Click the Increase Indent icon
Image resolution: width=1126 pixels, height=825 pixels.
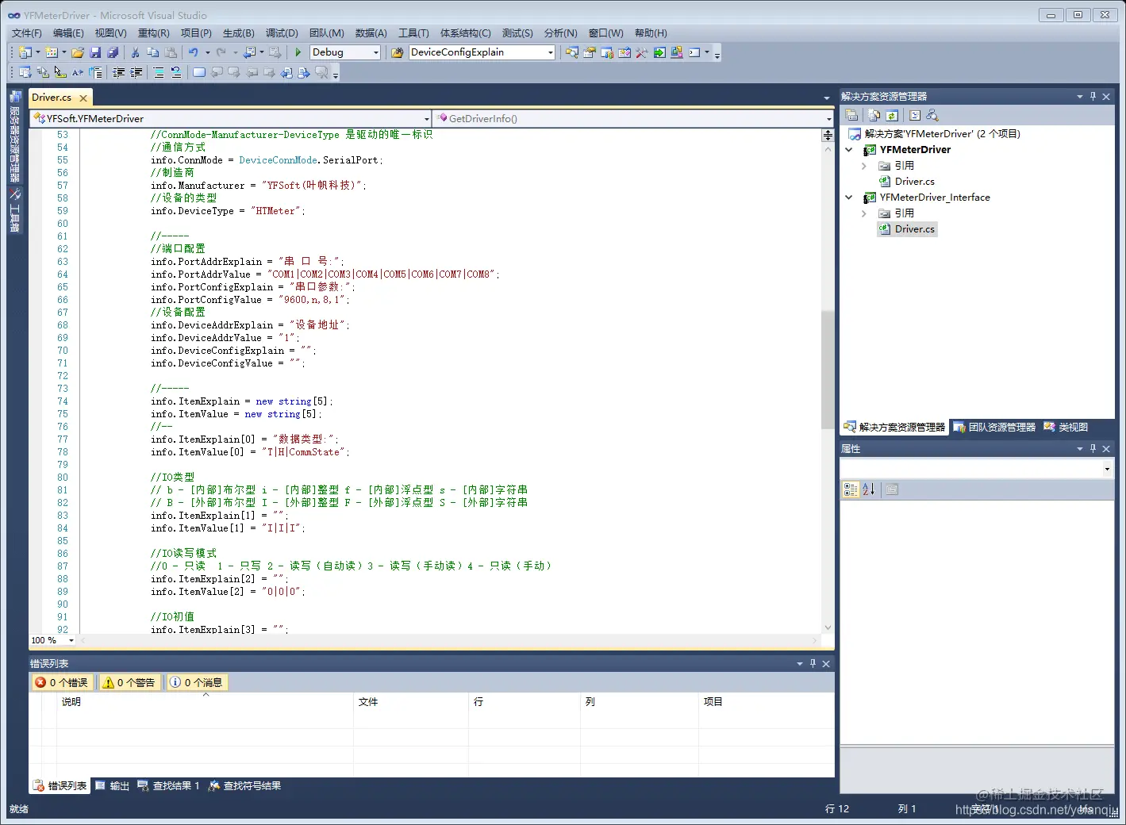click(136, 72)
